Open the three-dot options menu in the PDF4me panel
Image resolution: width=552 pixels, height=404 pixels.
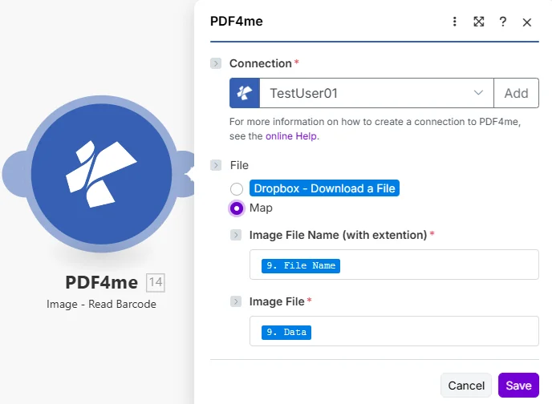(x=454, y=22)
